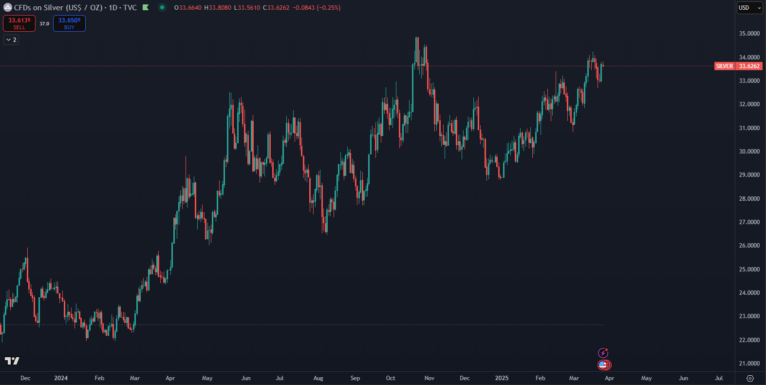Click the silver symbol logo icon
Viewport: 766px width, 385px height.
click(7, 8)
